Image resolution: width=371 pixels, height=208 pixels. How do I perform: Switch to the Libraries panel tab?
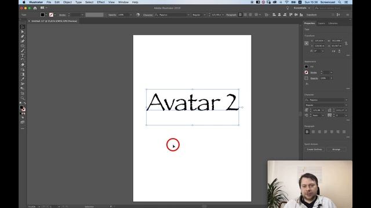[333, 23]
